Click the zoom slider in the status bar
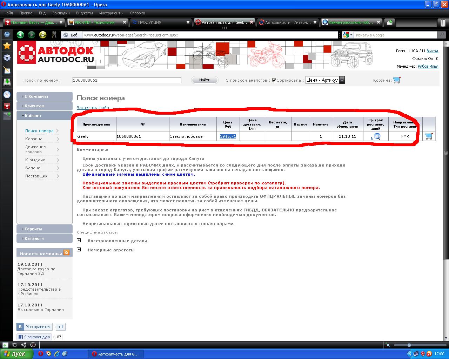The height and width of the screenshot is (359, 449). pos(409,345)
